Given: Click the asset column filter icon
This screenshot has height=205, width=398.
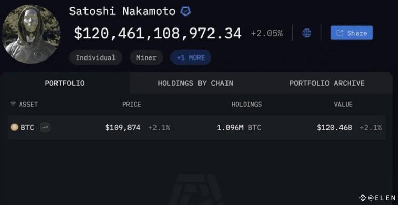Looking at the screenshot, I should (13, 104).
